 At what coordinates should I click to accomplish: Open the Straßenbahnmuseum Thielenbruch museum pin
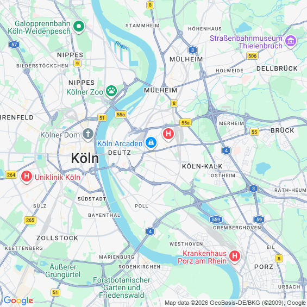(291, 41)
